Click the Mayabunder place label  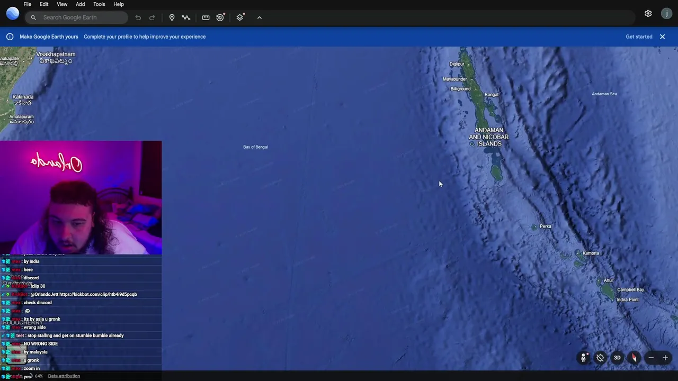tap(454, 79)
